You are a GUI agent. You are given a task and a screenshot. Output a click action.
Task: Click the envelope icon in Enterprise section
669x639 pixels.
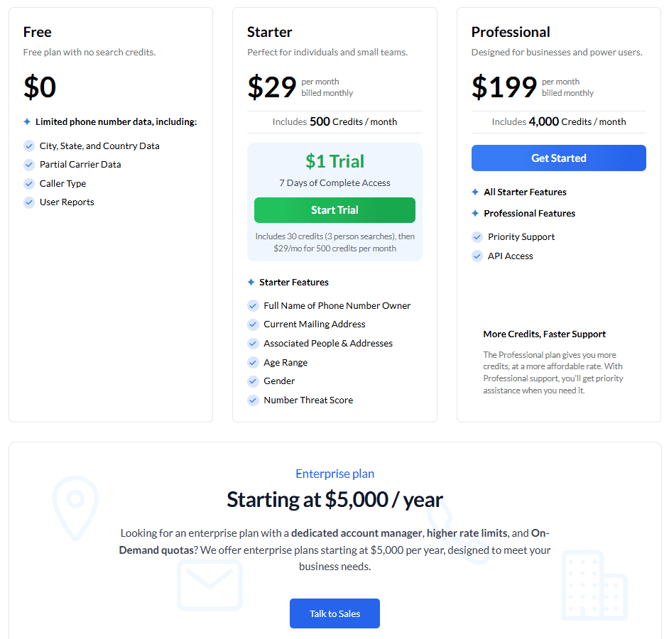coord(210,585)
